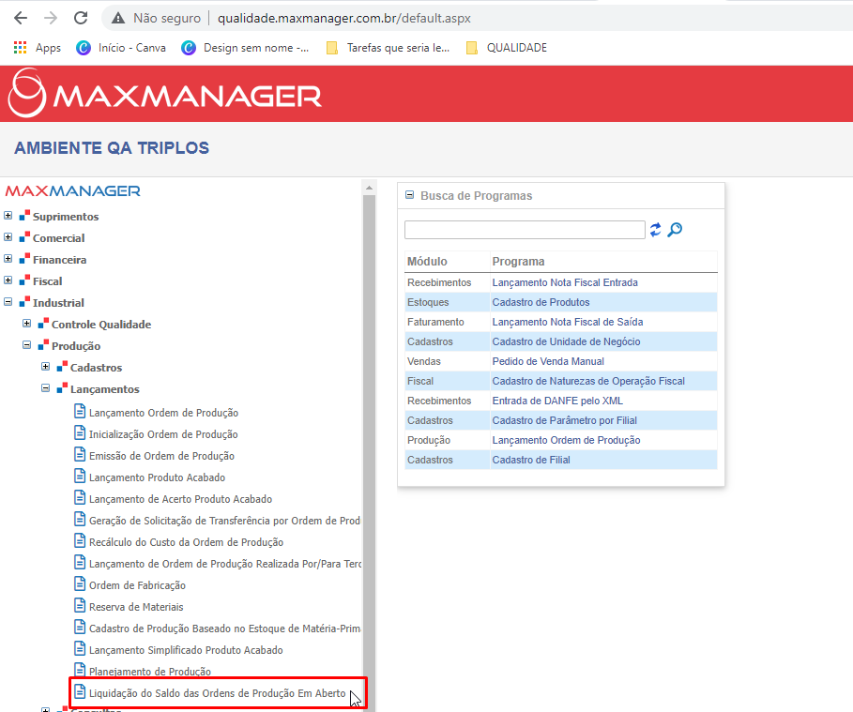Click document icon beside 'Lançamento de Ordem de Produção Realizada'
The height and width of the screenshot is (712, 853).
coord(80,562)
